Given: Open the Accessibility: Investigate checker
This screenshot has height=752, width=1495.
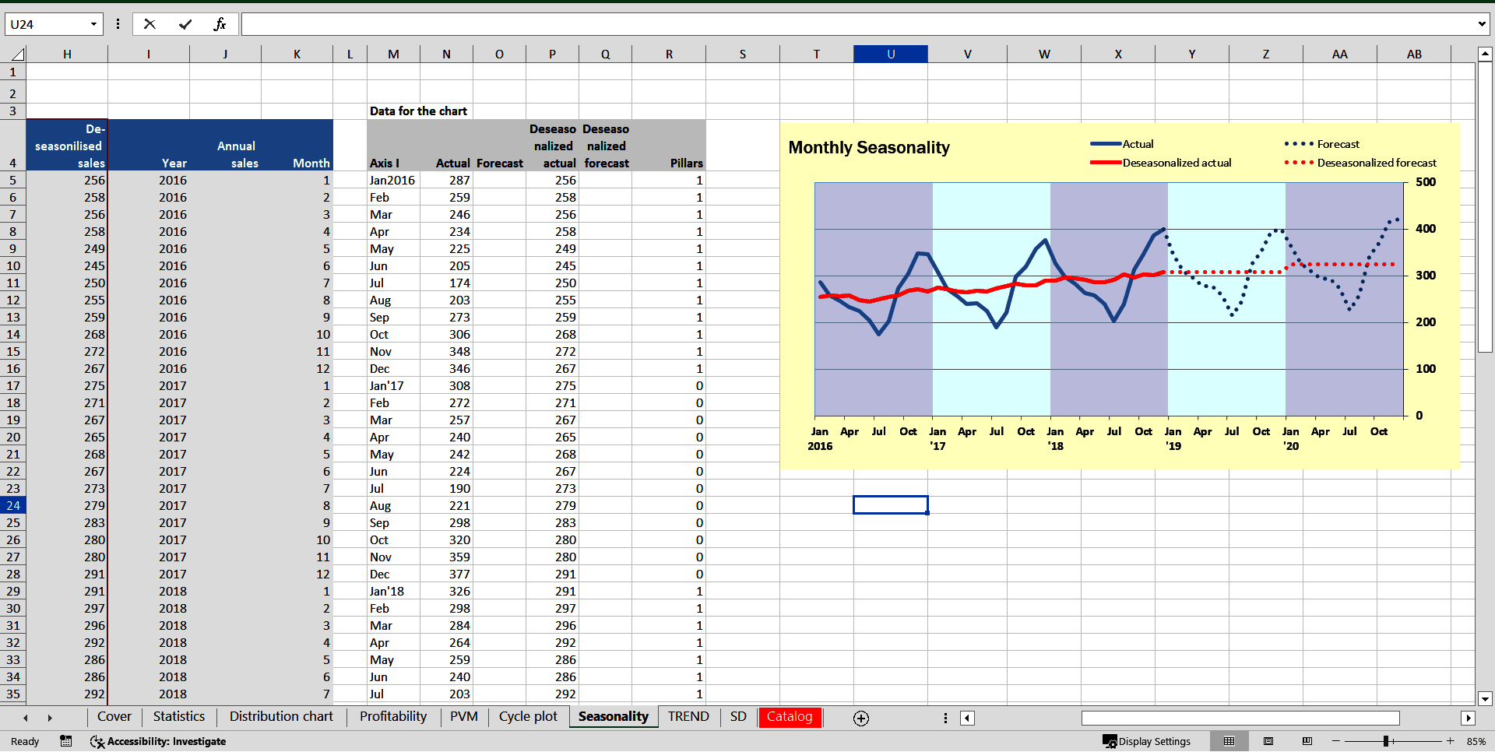Looking at the screenshot, I should coord(158,741).
